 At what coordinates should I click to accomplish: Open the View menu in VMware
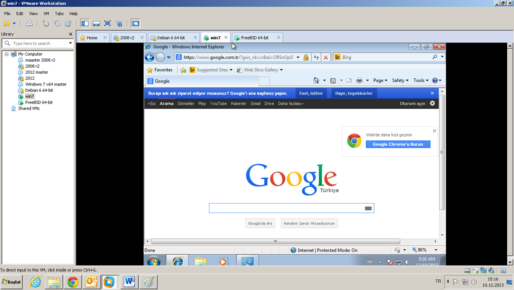tap(34, 14)
